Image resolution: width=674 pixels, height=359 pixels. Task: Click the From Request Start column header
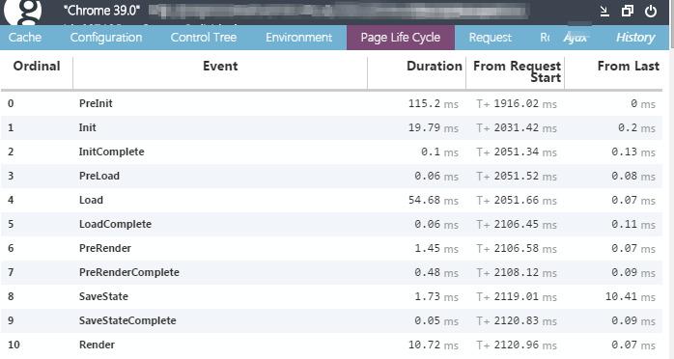pos(518,71)
